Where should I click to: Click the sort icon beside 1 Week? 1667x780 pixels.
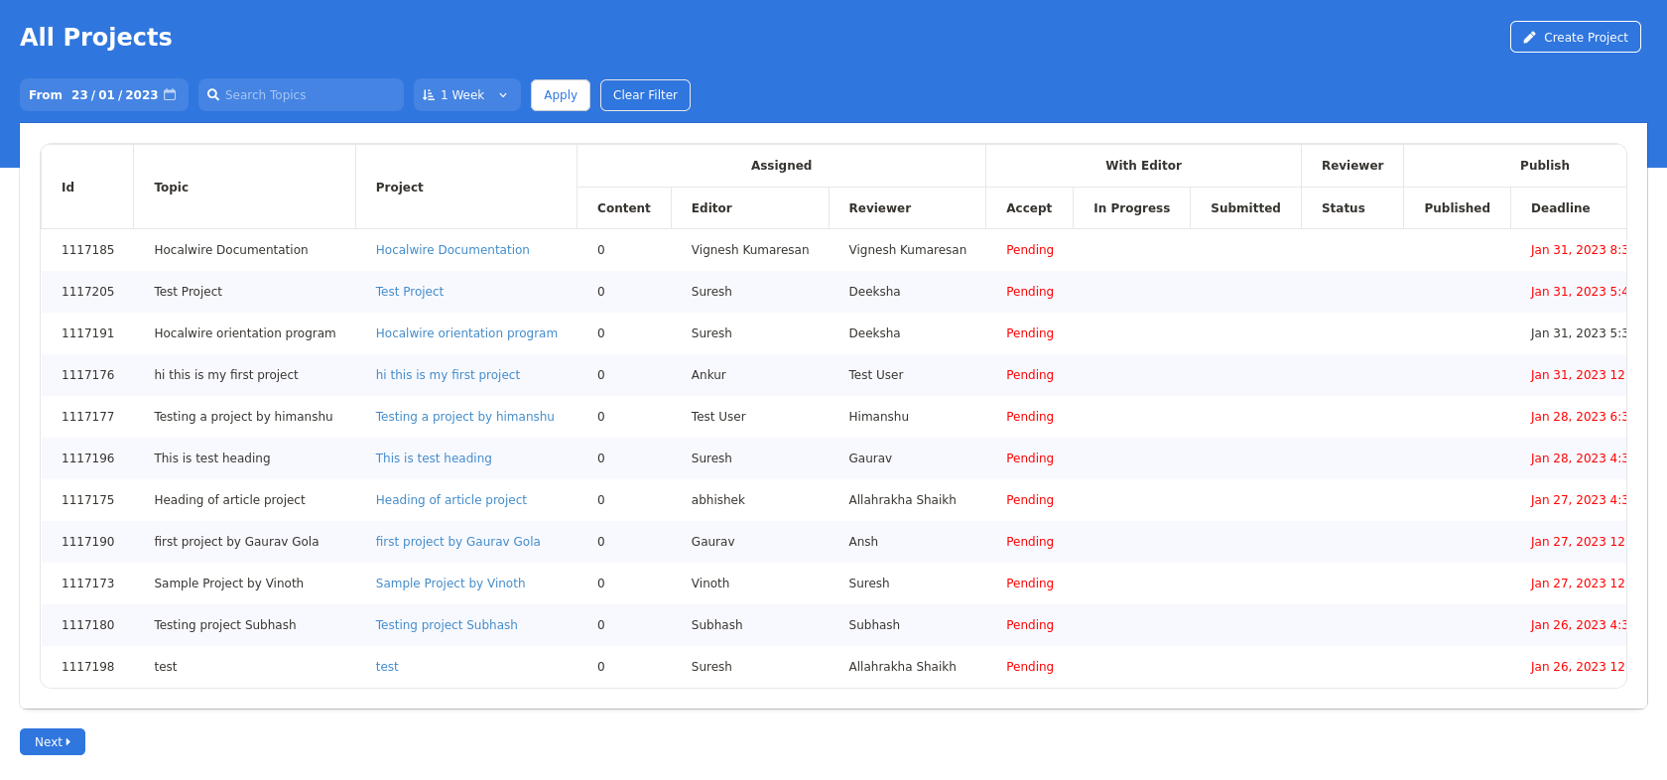(x=429, y=95)
